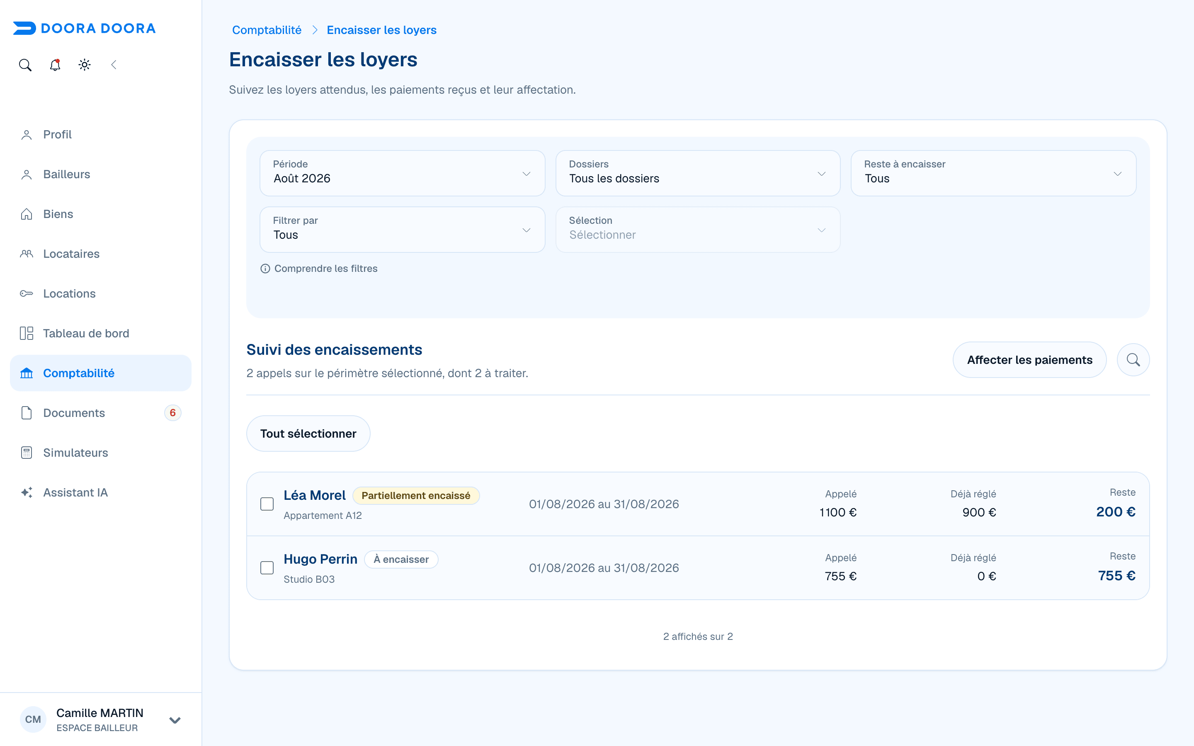Click Tout sélectionner button
This screenshot has height=746, width=1194.
click(308, 433)
